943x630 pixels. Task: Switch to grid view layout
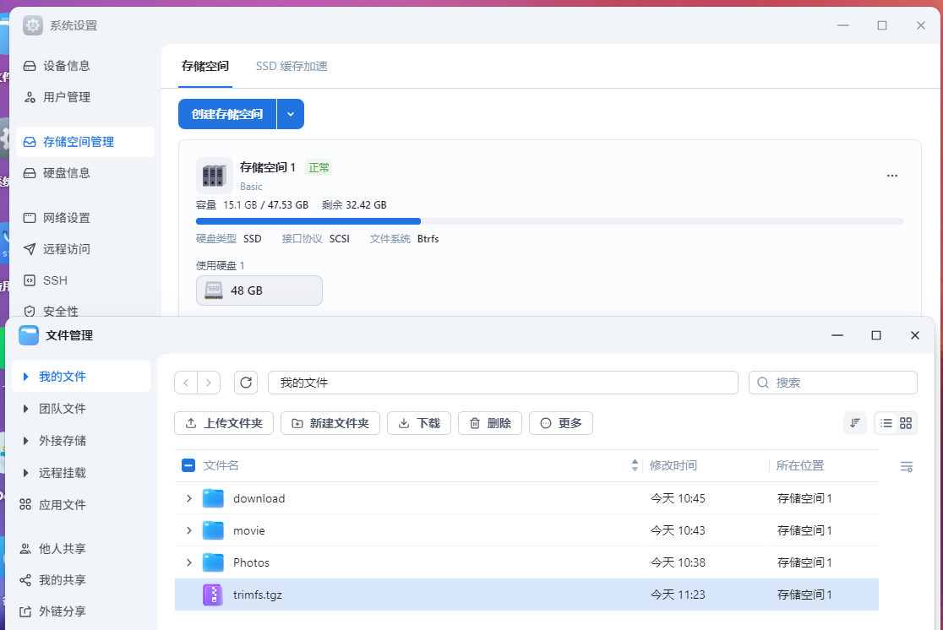tap(906, 423)
